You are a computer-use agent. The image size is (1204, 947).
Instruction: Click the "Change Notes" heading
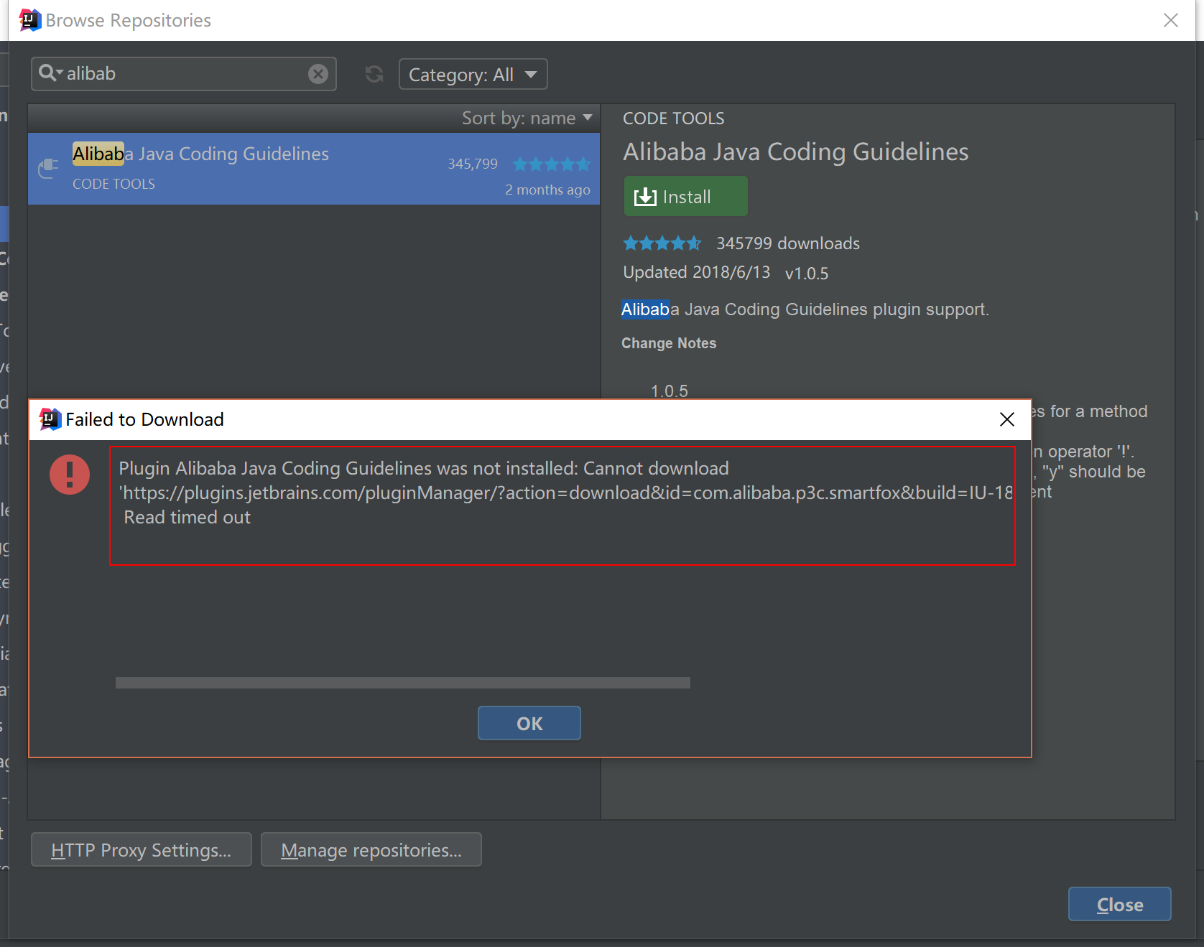point(669,343)
